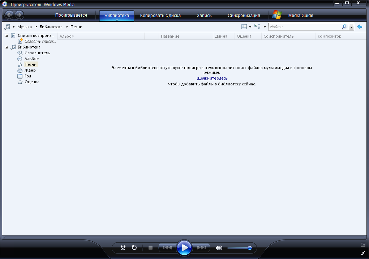Expand the arrow before Библиотека breadcrumb
The width and height of the screenshot is (369, 259).
coord(36,27)
